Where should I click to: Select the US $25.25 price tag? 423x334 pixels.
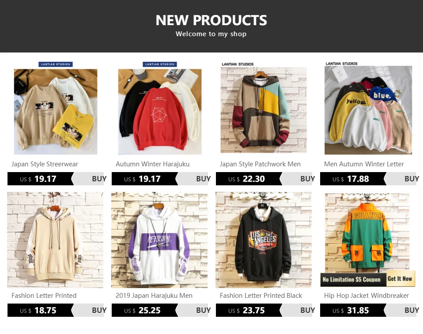(x=144, y=310)
